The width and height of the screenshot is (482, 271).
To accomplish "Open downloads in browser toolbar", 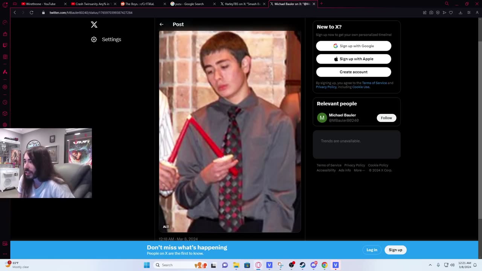I will pos(460,12).
